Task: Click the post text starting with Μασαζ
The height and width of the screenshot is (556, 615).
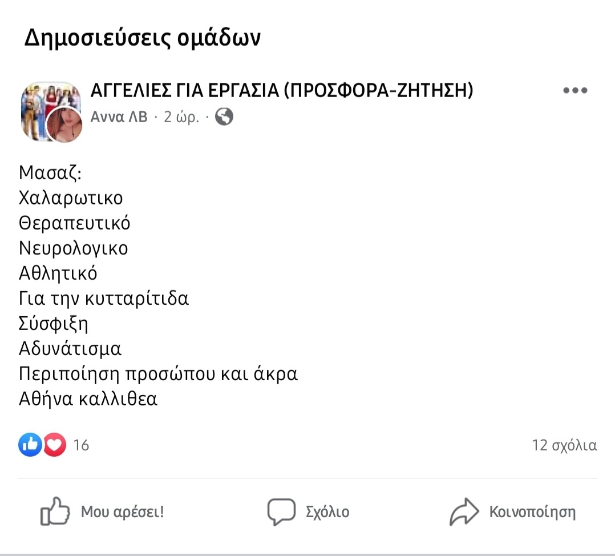Action: coord(159,285)
